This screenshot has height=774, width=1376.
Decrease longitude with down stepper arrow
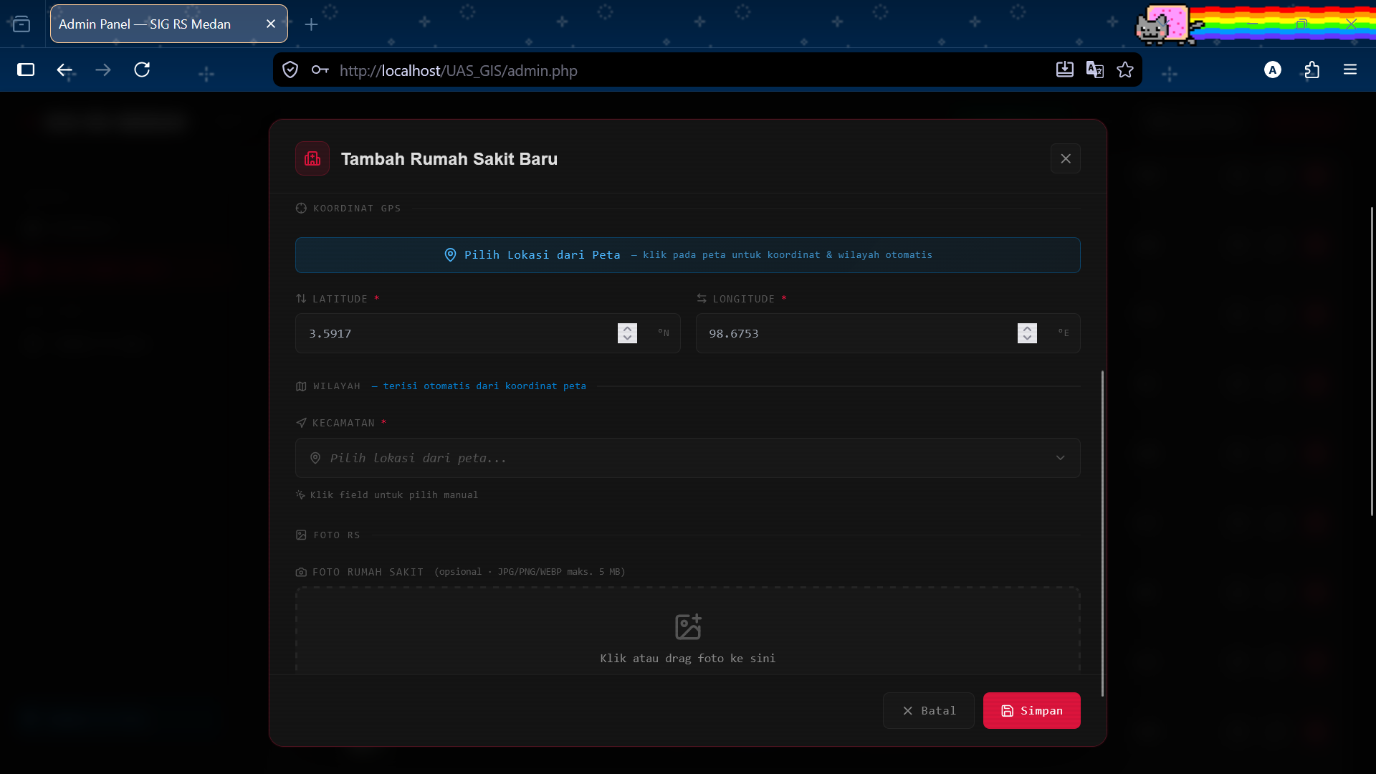point(1027,338)
